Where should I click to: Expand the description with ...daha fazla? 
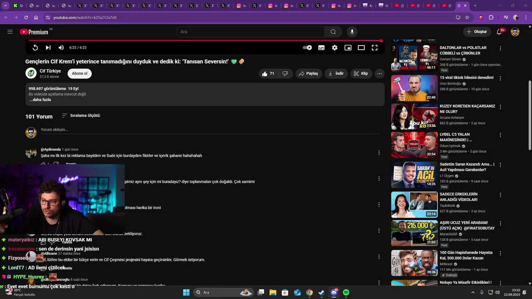[40, 100]
